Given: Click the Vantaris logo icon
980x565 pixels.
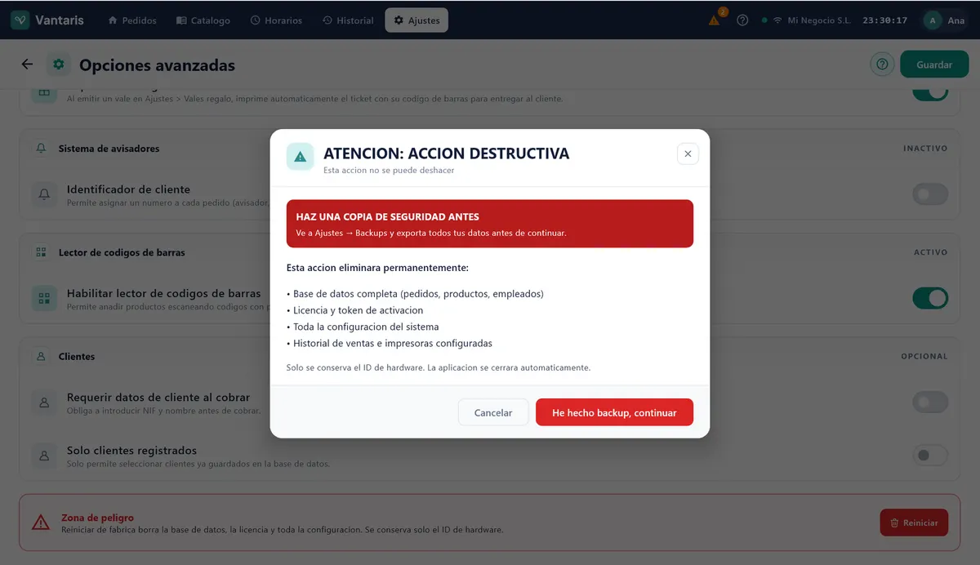Looking at the screenshot, I should click(x=20, y=20).
